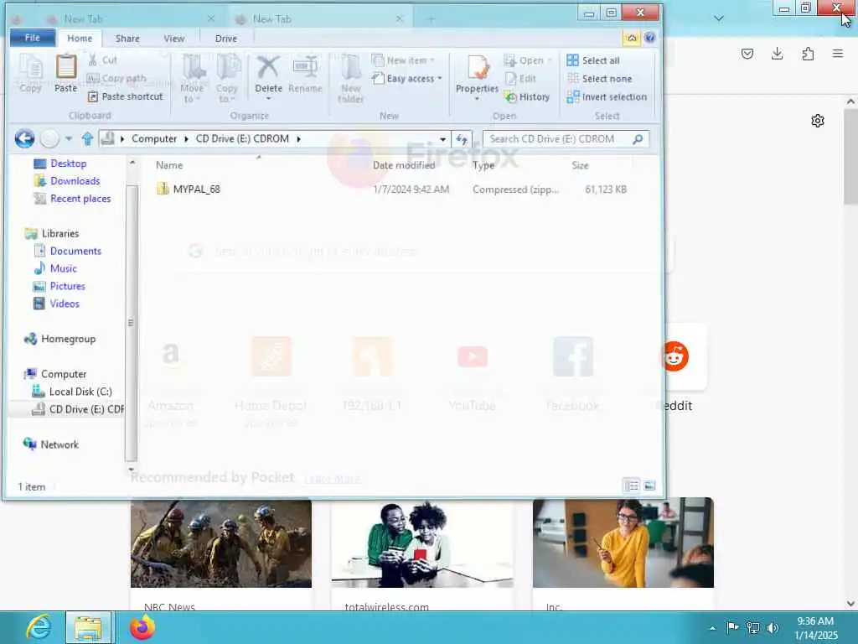This screenshot has width=858, height=644.
Task: Click Firefox Extensions puzzle icon
Action: pos(808,54)
